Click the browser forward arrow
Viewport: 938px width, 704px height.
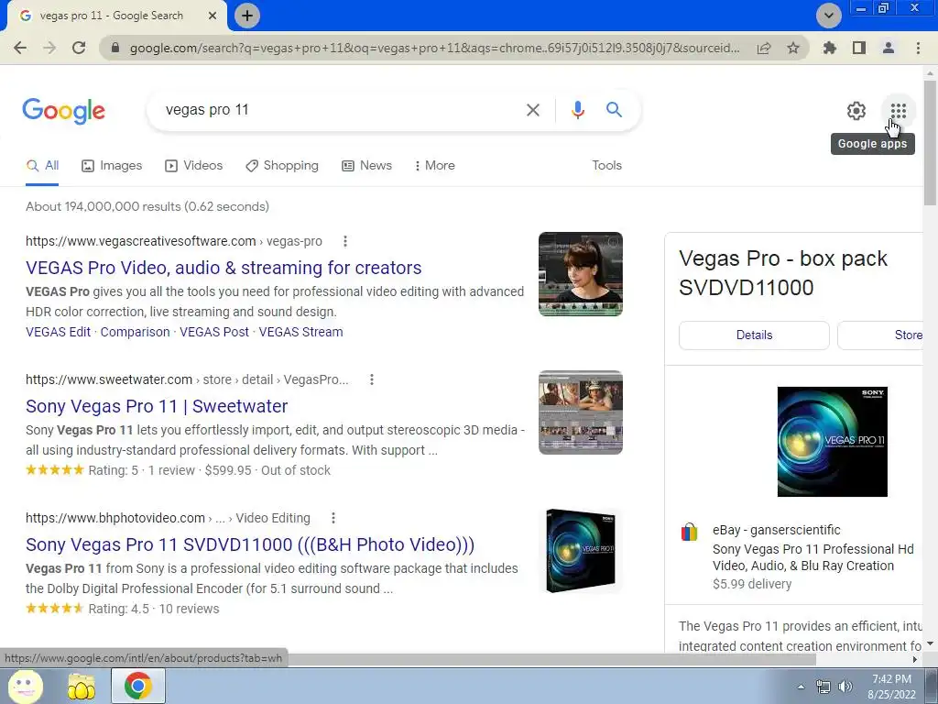[49, 48]
